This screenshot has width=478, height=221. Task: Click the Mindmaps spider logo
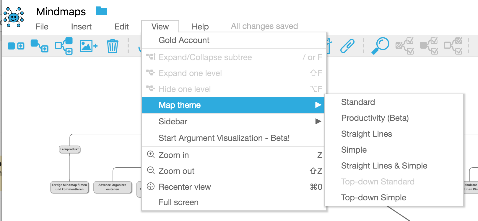tap(14, 17)
